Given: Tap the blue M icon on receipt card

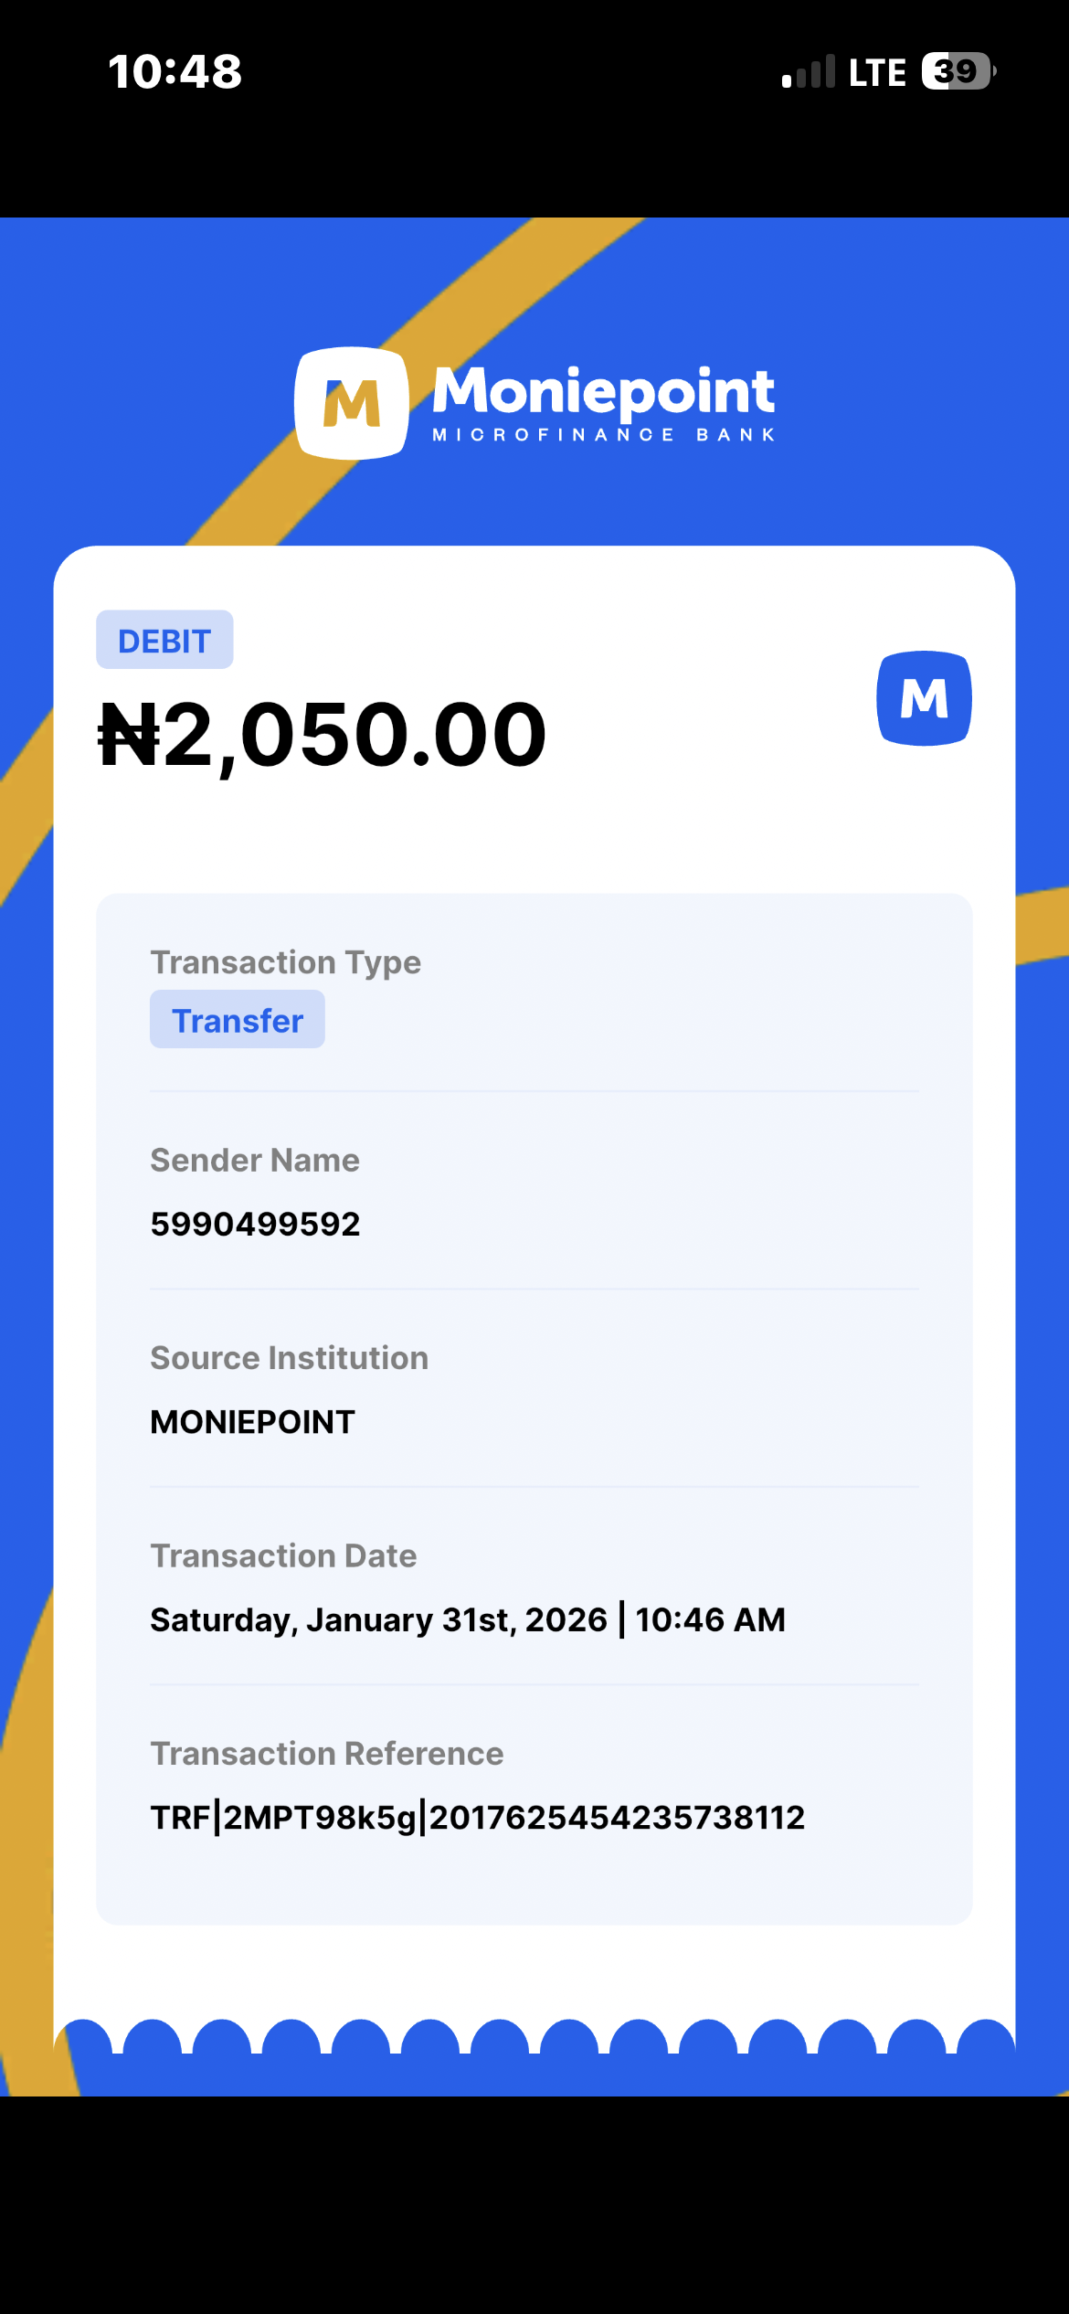Looking at the screenshot, I should 924,698.
